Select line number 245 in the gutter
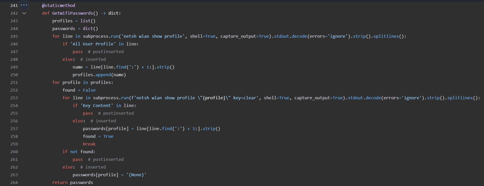This screenshot has width=484, height=186. [14, 36]
